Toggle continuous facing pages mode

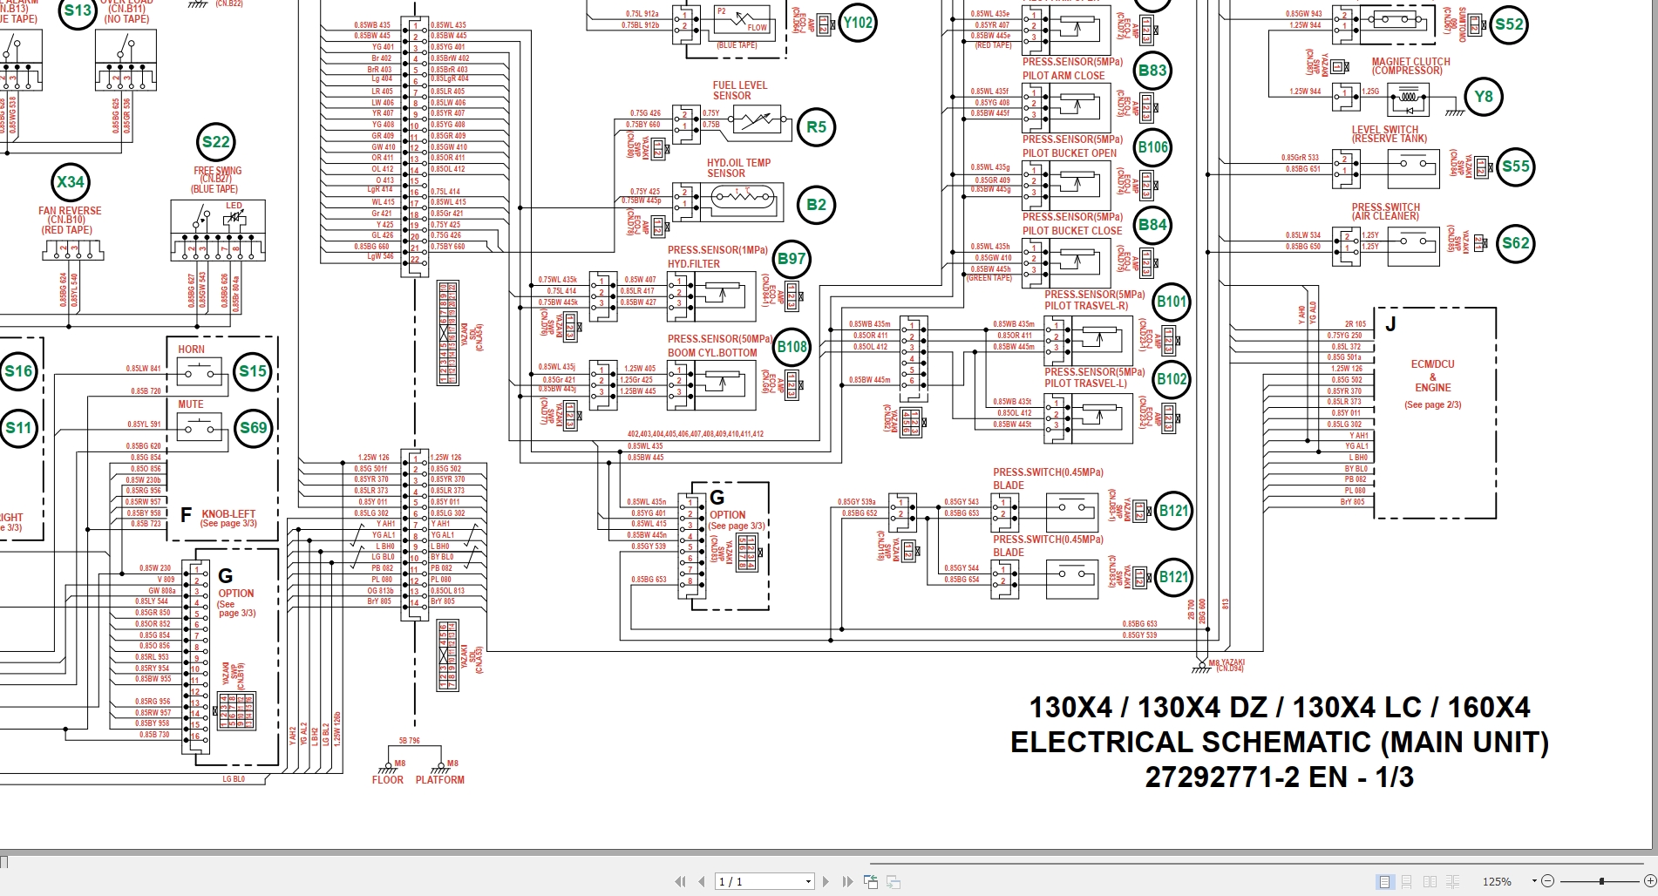pyautogui.click(x=1452, y=881)
